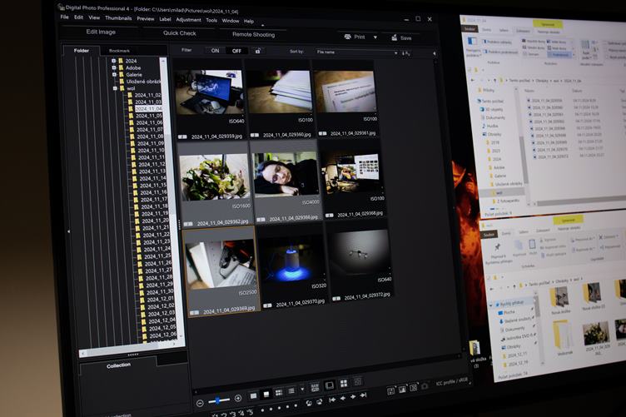Expand the 2024 folder in tree

(114, 61)
